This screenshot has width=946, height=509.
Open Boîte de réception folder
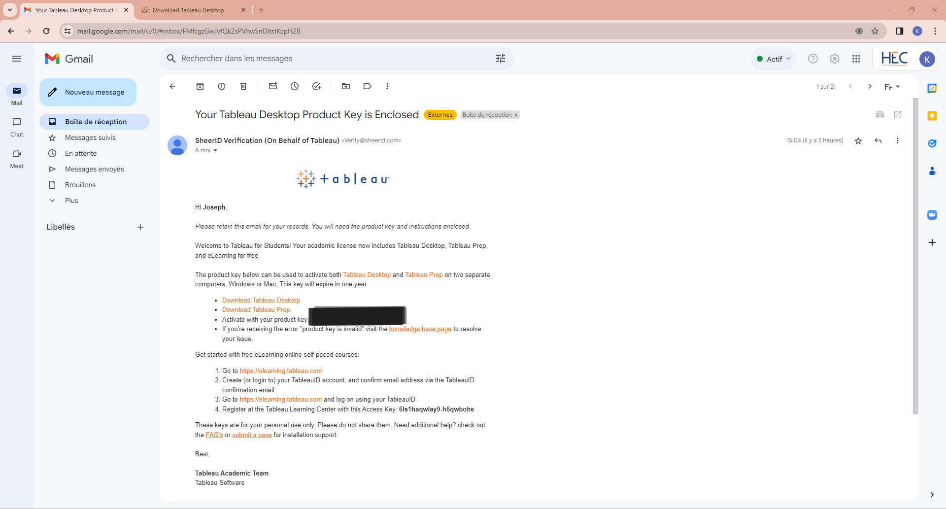click(x=94, y=122)
